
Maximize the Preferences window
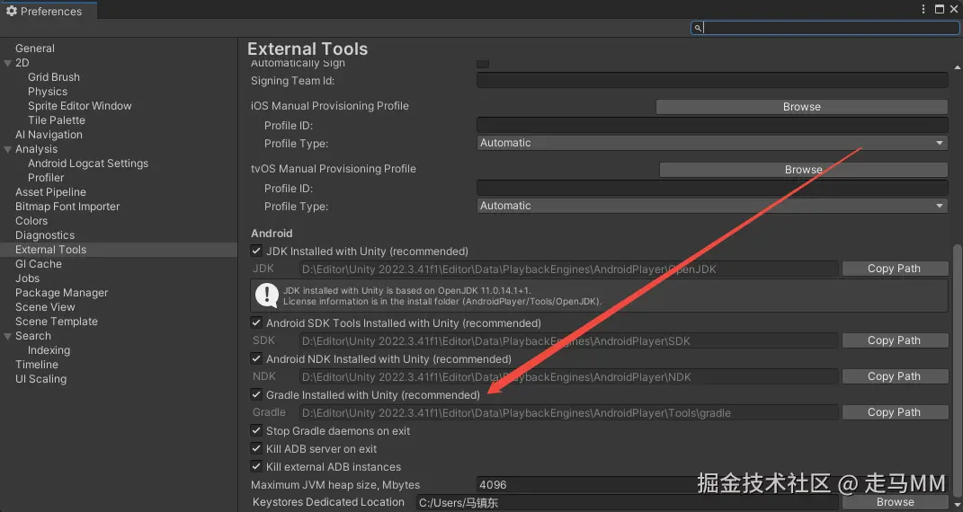939,10
